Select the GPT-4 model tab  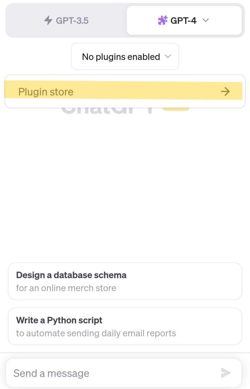point(184,20)
